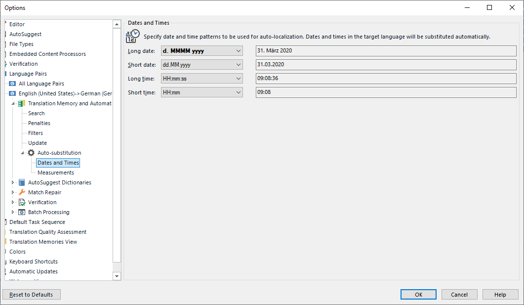
Task: Select Measurements under Auto-substitution
Action: click(55, 173)
